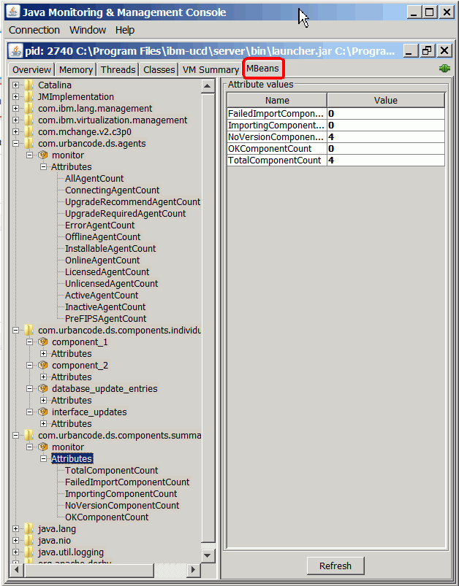
Task: Select the OfflineAgentCount attribute
Action: [x=103, y=237]
